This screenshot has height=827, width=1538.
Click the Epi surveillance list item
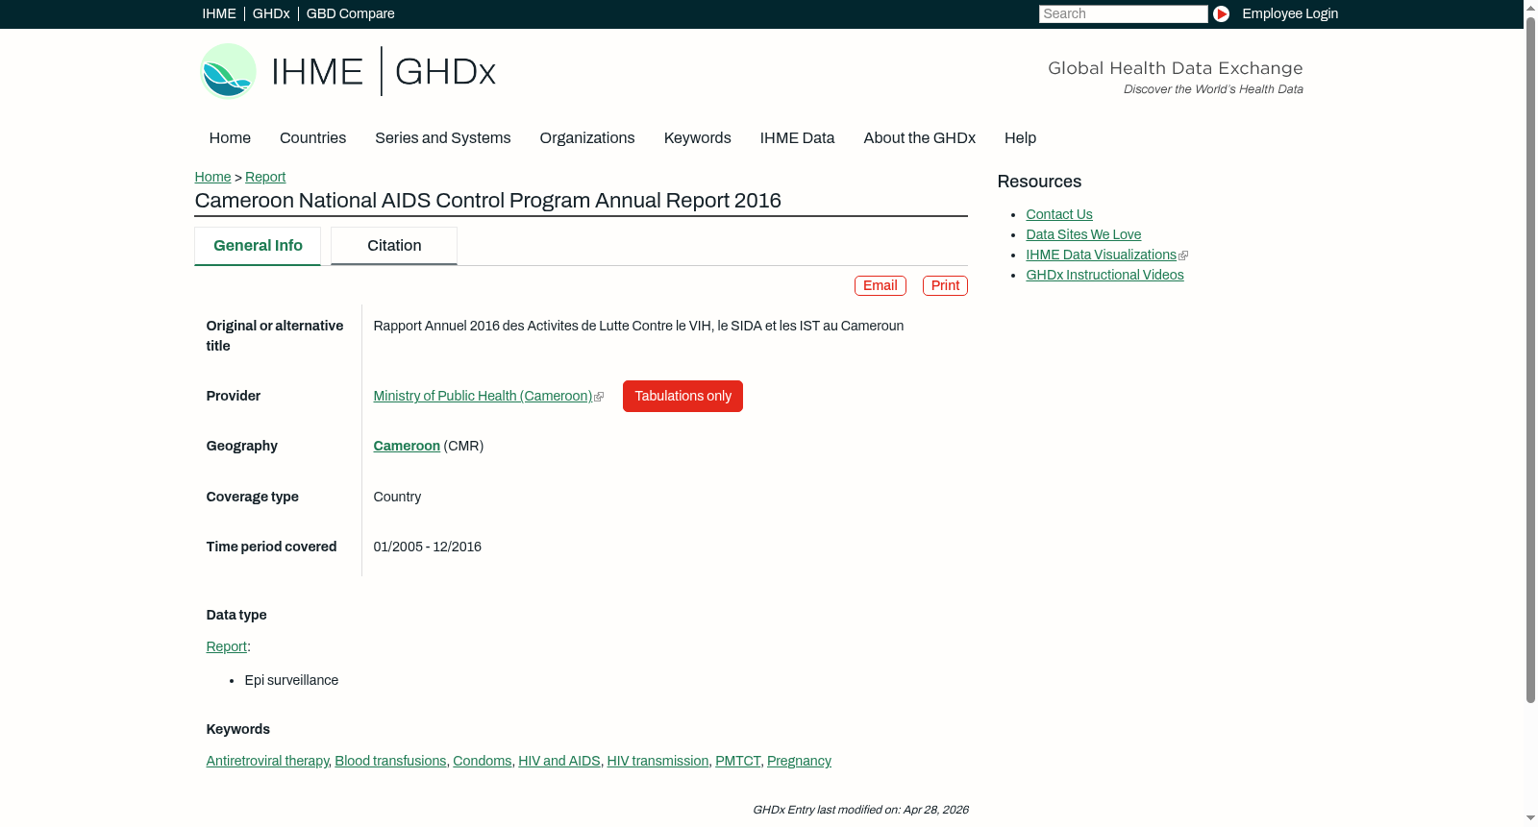(291, 680)
